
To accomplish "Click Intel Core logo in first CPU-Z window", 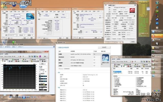I will (x=30, y=16).
